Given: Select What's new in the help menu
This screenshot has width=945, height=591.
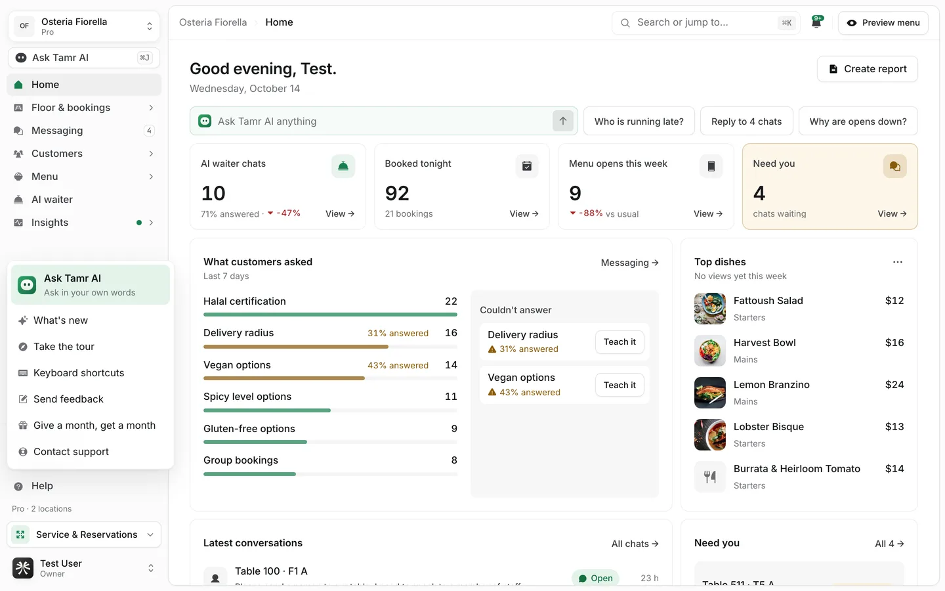Looking at the screenshot, I should 91,320.
